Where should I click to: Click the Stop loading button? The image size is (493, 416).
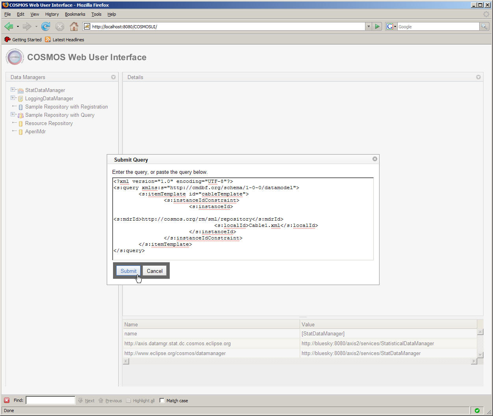coord(59,26)
